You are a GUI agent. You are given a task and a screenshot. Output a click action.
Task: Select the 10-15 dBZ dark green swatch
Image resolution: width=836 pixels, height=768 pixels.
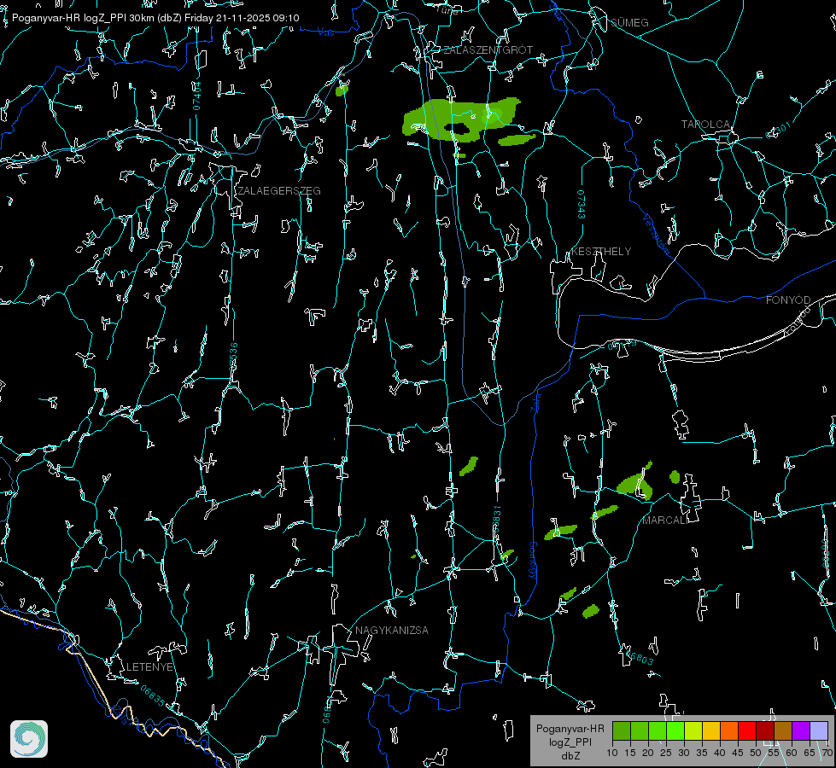click(x=621, y=730)
